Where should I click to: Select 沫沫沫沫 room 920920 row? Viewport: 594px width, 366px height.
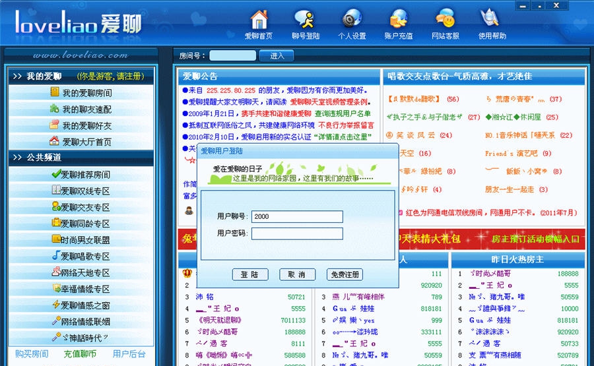(517, 332)
